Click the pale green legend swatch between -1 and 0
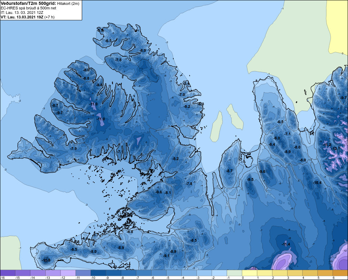 point(234,273)
